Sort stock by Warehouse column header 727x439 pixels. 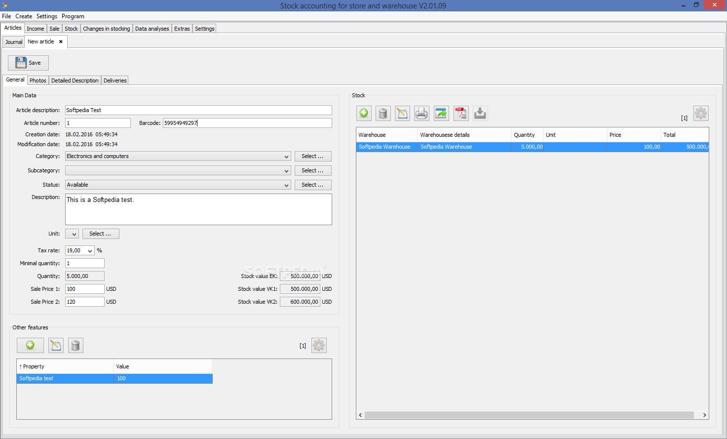[387, 135]
